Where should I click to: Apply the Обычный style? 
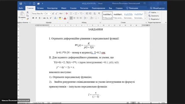coord(108,16)
